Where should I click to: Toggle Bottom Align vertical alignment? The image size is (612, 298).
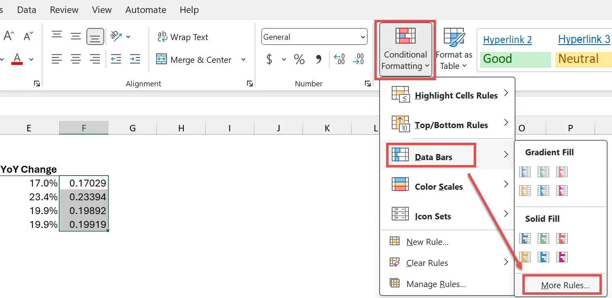pos(95,36)
